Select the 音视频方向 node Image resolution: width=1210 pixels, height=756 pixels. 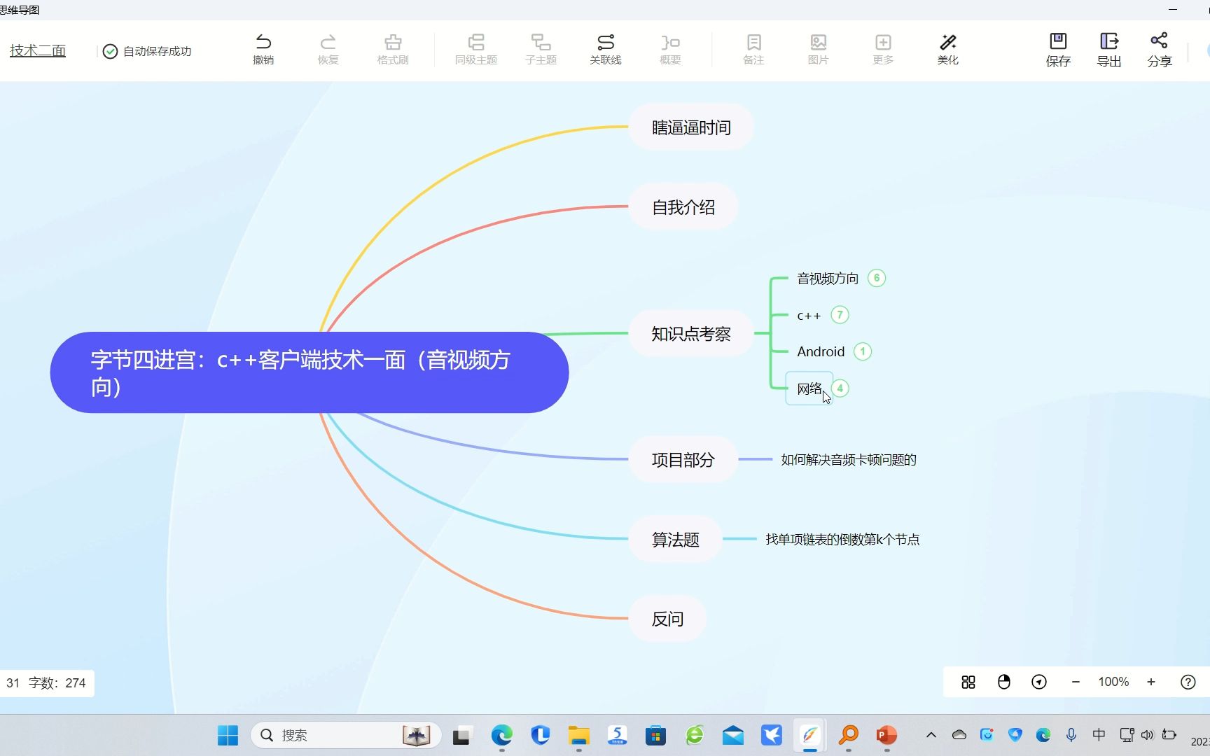[828, 279]
